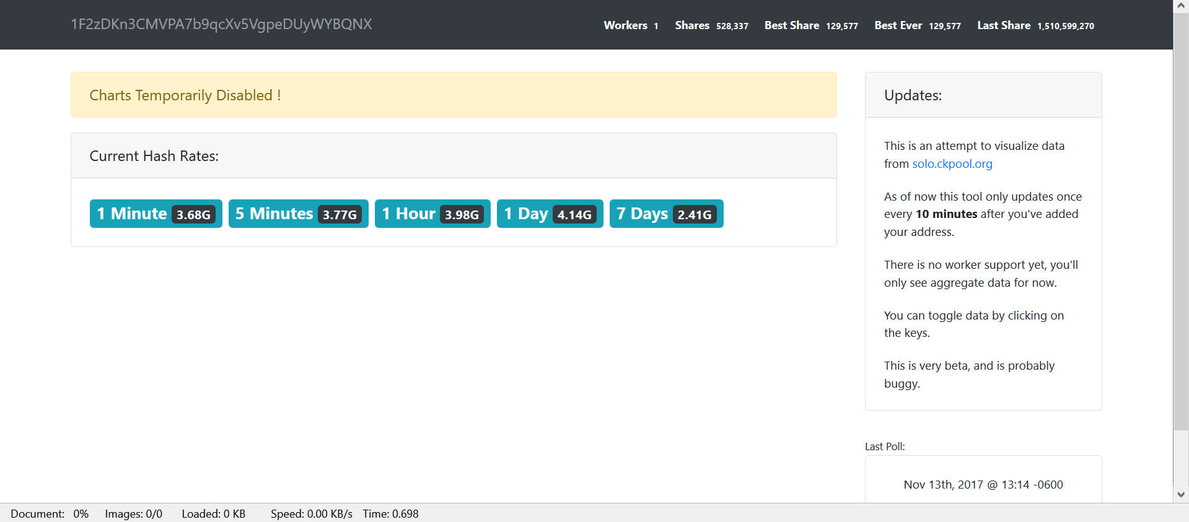Viewport: 1189px width, 522px height.
Task: Select the Best Share stat in navbar
Action: point(810,25)
